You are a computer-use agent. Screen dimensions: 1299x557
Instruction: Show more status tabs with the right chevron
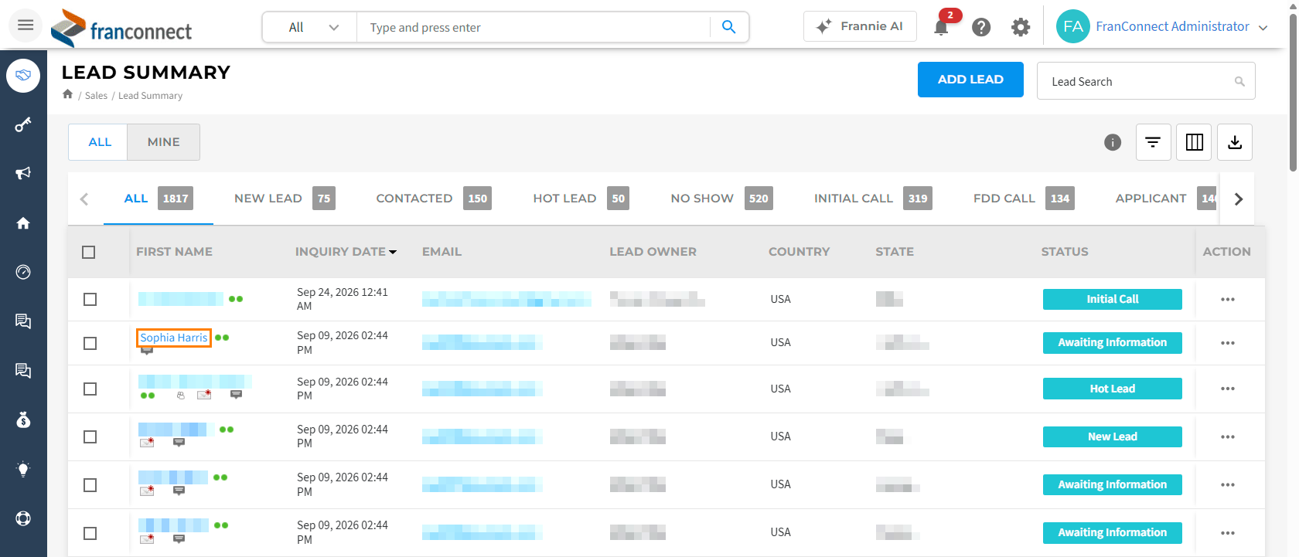[x=1239, y=199]
